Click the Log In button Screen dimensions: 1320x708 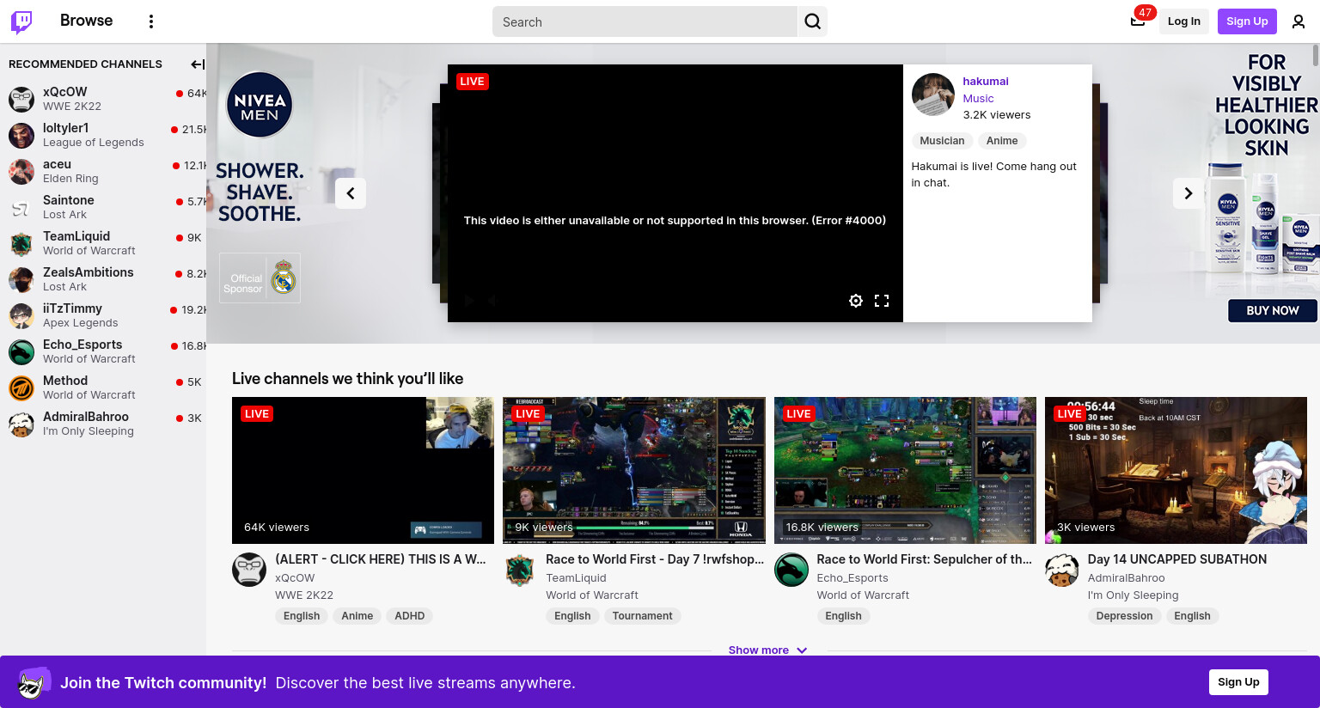click(x=1183, y=21)
